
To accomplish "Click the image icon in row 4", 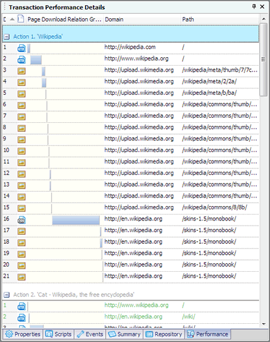I will [21, 83].
